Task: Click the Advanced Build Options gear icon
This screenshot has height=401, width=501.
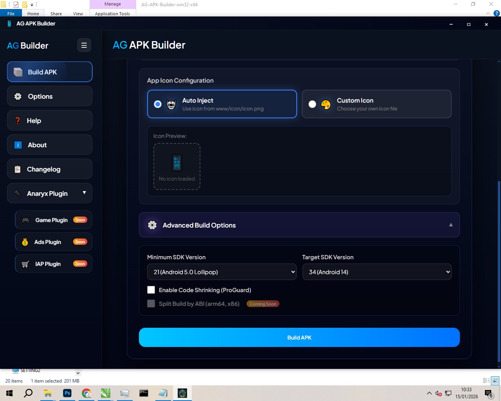Action: coord(152,225)
